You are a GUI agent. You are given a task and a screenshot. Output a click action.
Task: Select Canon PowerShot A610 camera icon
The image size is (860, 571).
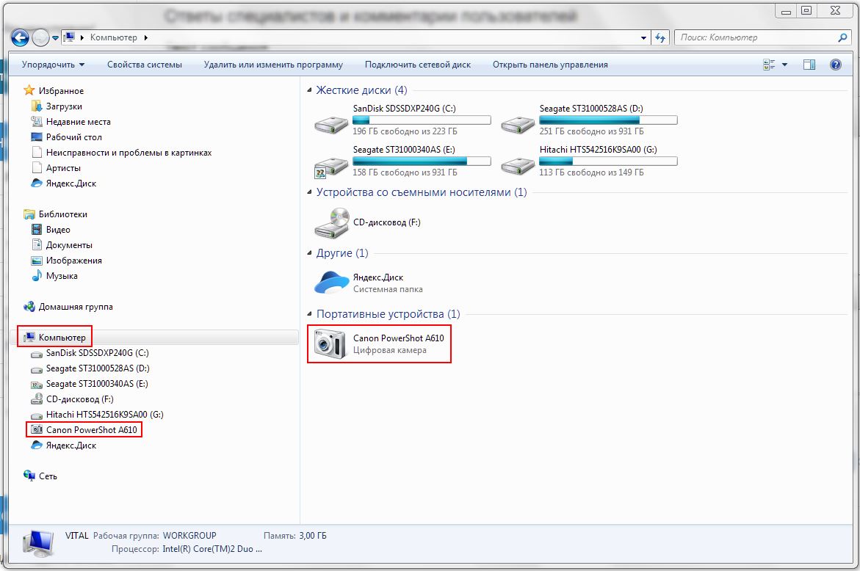pos(330,343)
